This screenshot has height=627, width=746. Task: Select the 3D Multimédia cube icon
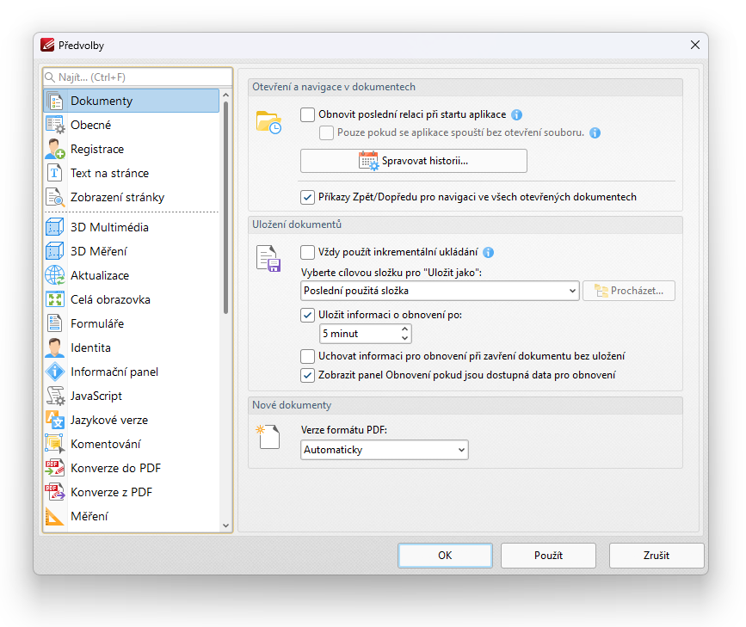point(55,227)
